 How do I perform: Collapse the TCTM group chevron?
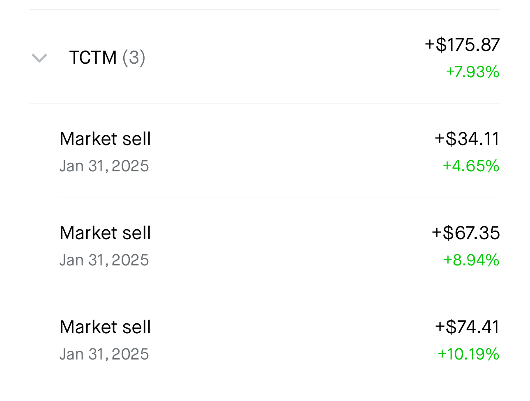39,58
